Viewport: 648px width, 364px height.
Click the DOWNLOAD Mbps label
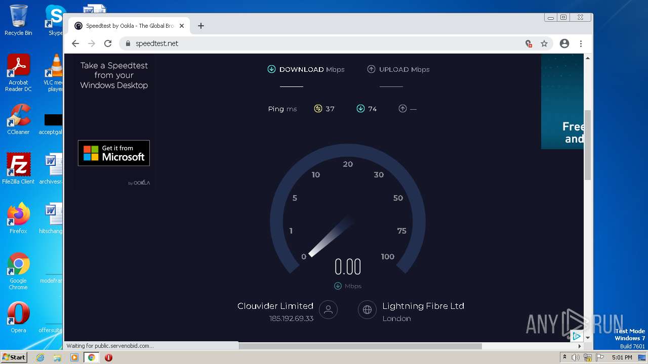312,69
